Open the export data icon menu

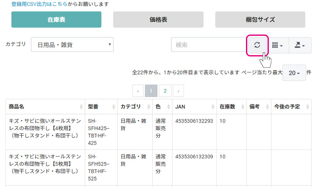(x=300, y=45)
